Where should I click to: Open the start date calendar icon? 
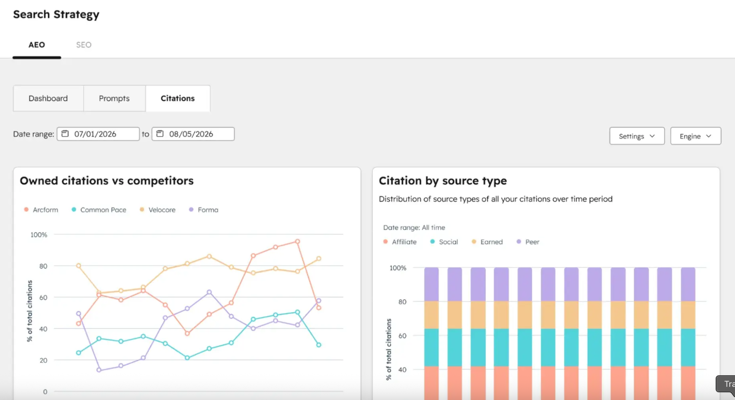[x=65, y=134]
